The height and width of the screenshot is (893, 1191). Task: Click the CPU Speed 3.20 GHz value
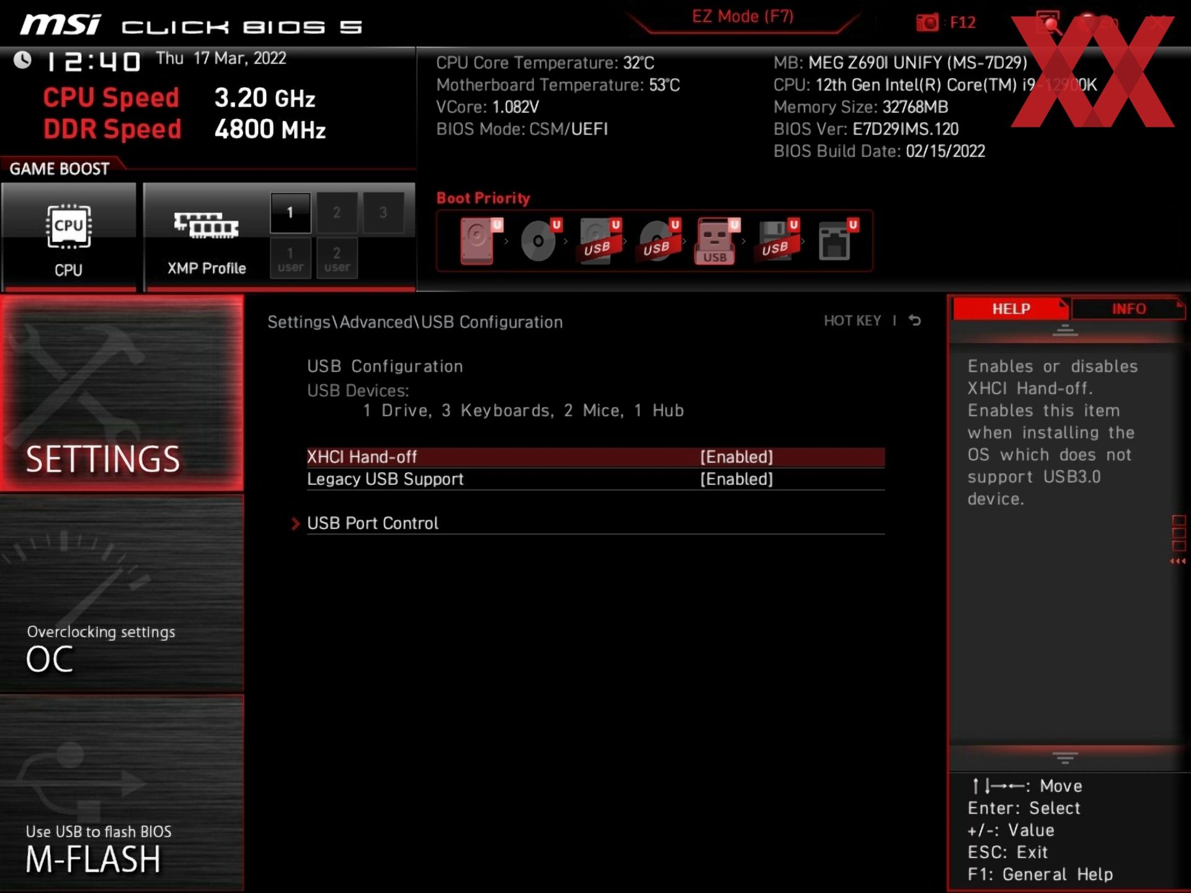click(x=265, y=98)
